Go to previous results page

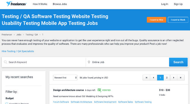(153, 77)
